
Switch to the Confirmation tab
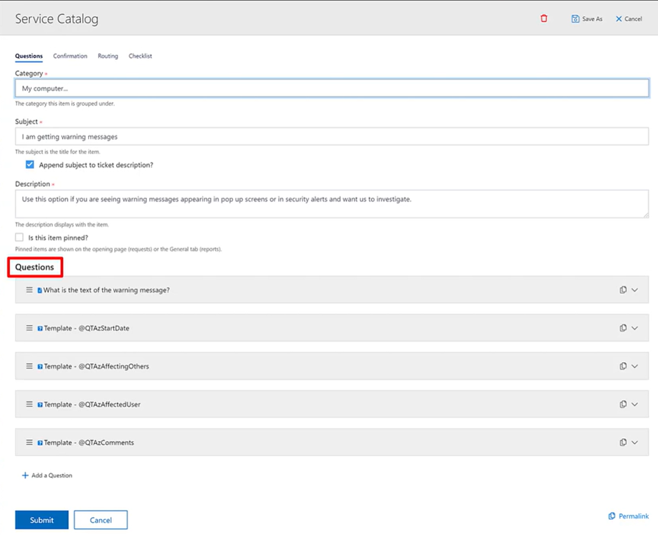[x=70, y=56]
